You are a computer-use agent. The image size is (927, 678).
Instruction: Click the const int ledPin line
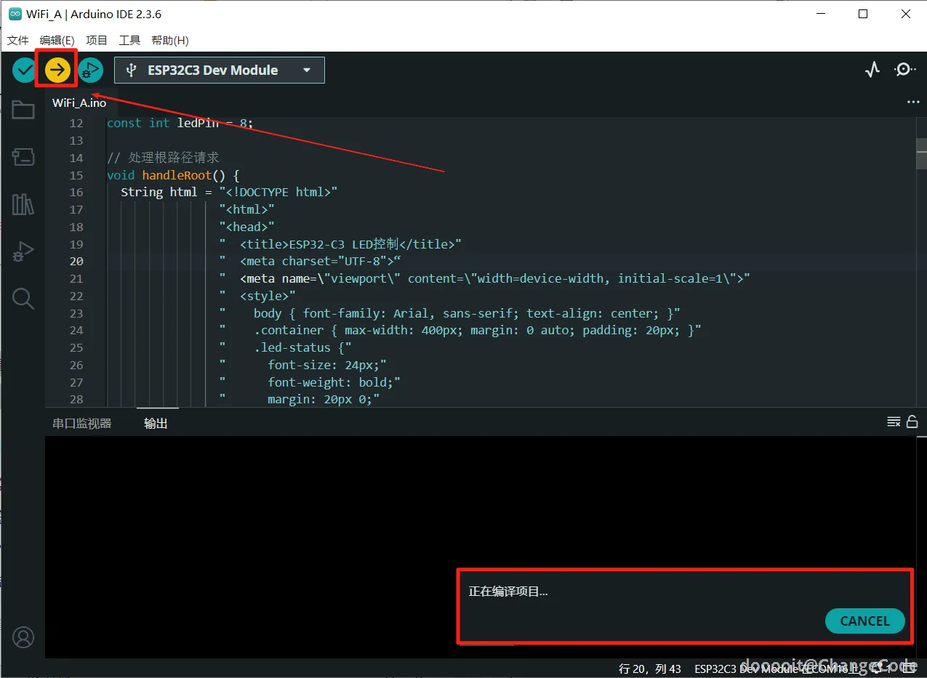[x=180, y=123]
